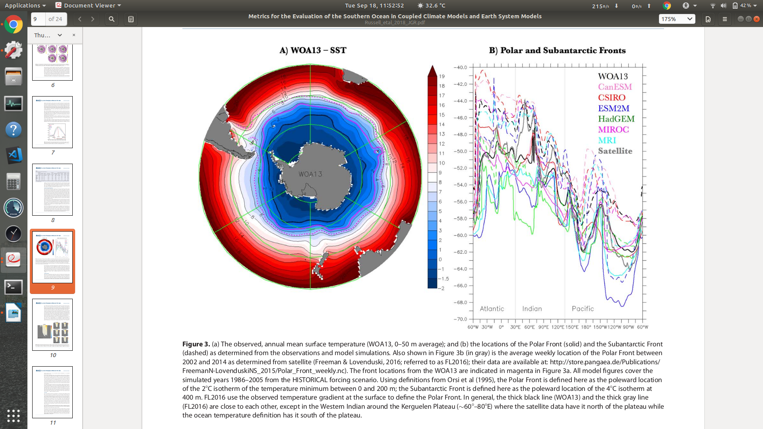Expand the 175% zoom dropdown

pos(689,19)
